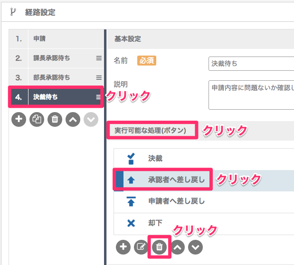Select the 決裁 process row
The height and width of the screenshot is (265, 294).
point(204,159)
